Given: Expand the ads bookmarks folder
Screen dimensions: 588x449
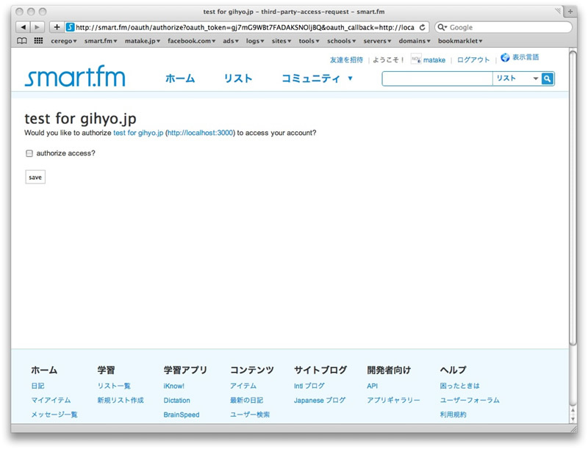Looking at the screenshot, I should pyautogui.click(x=231, y=41).
